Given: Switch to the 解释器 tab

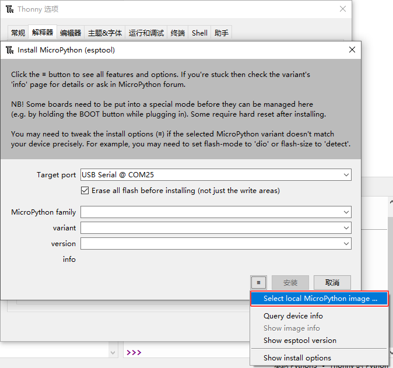Looking at the screenshot, I should point(43,32).
